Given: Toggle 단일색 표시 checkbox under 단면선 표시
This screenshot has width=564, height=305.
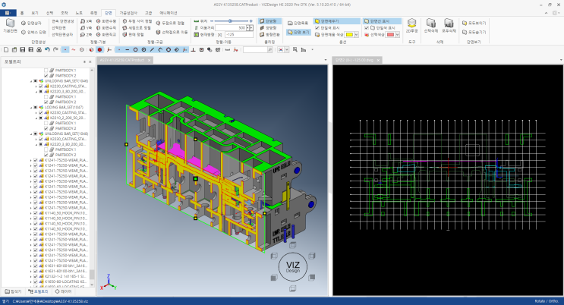Looking at the screenshot, I should click(367, 28).
